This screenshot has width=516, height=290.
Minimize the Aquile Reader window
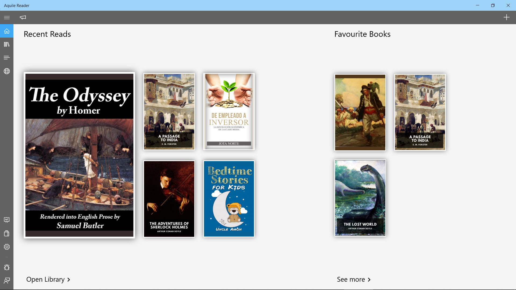478,5
